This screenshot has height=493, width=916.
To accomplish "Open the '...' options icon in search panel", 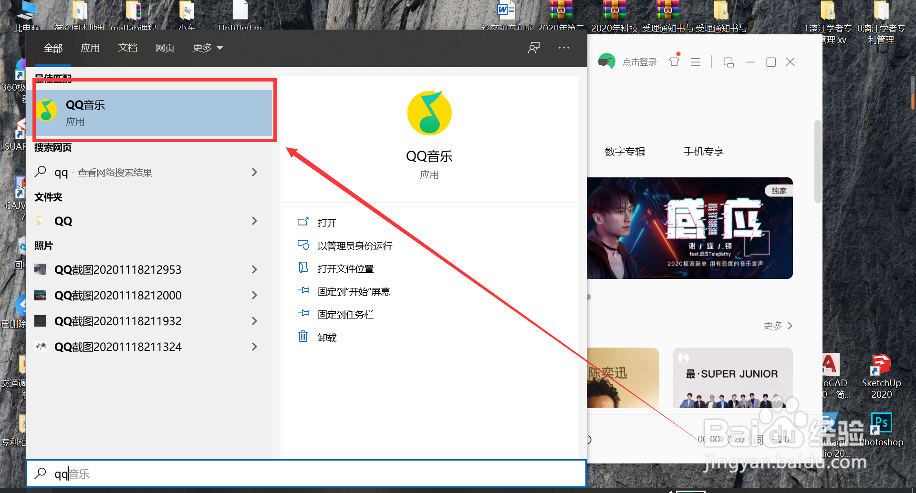I will pyautogui.click(x=564, y=48).
